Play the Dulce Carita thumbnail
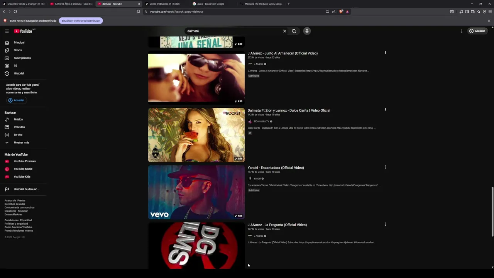Screen dimensions: 494x278 [x=196, y=135]
